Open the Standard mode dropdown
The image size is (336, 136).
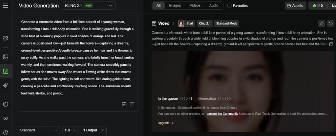pyautogui.click(x=39, y=130)
